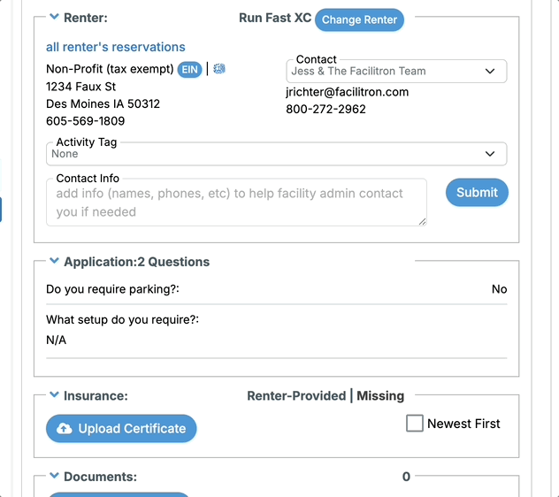
Task: Collapse the Application questions section
Action: click(54, 261)
